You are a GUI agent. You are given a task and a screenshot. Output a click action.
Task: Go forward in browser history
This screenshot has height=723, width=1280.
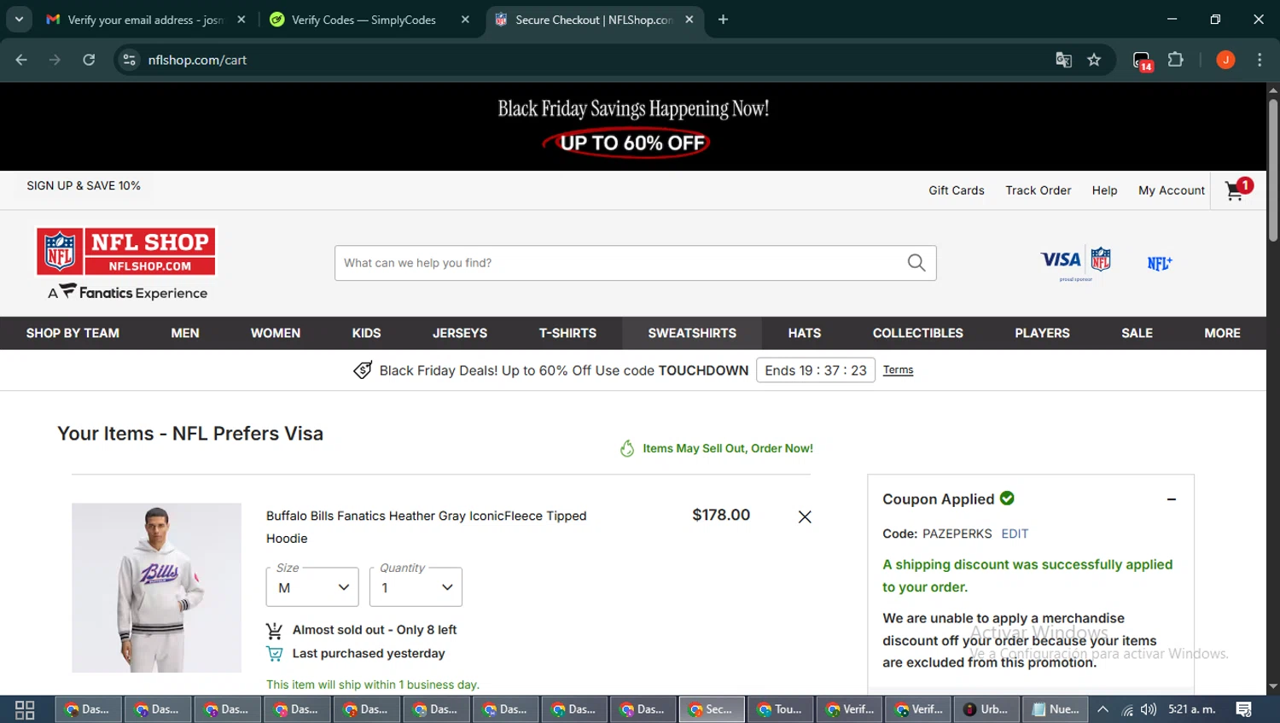coord(55,60)
